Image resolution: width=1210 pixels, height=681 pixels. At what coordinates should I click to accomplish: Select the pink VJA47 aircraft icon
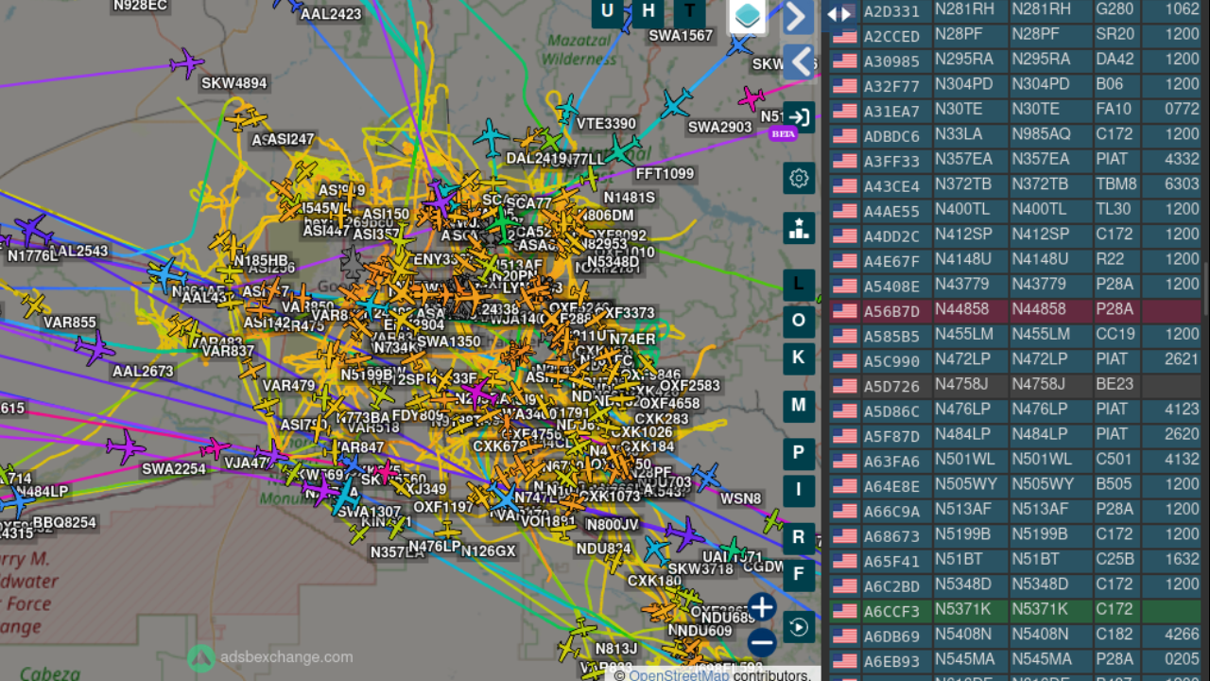(x=216, y=447)
